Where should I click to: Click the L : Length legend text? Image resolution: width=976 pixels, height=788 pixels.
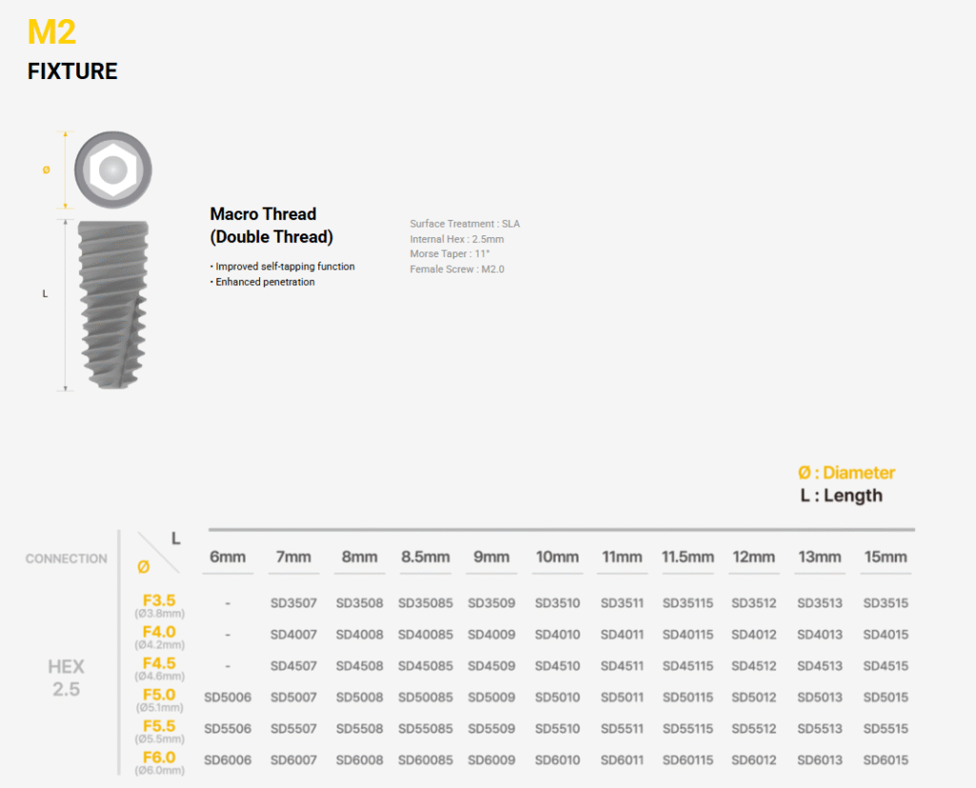(x=841, y=495)
